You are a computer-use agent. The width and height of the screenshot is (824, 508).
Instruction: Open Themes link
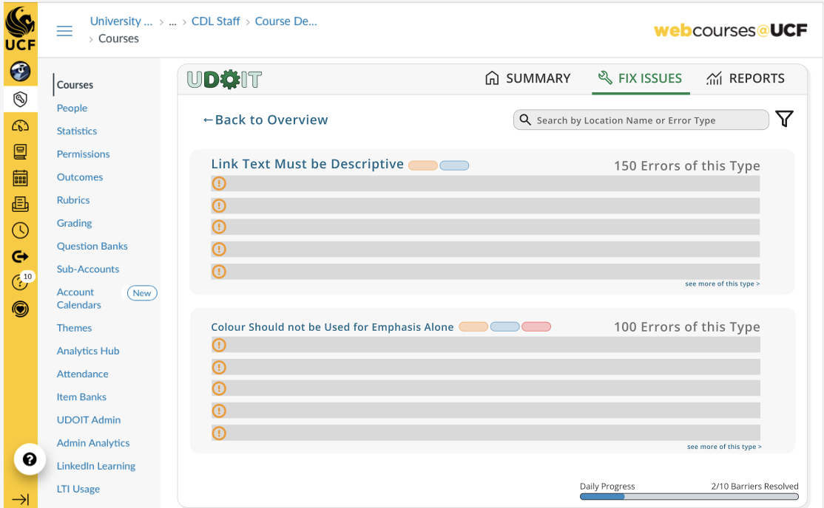74,328
